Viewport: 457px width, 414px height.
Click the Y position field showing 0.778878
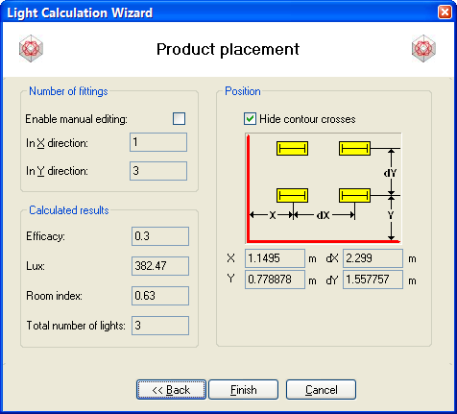tap(275, 280)
